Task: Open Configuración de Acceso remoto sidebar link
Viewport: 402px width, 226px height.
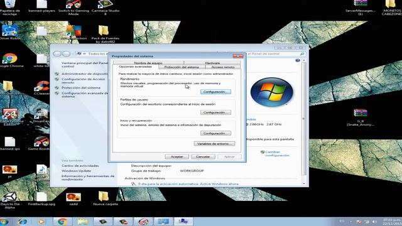Action: point(83,81)
